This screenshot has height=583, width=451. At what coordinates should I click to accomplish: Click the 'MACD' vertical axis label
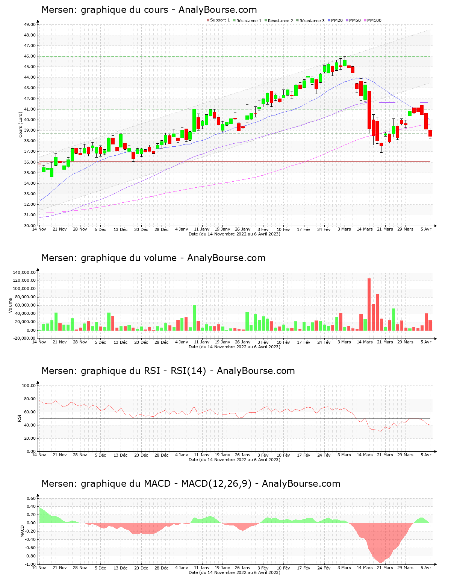[x=22, y=531]
